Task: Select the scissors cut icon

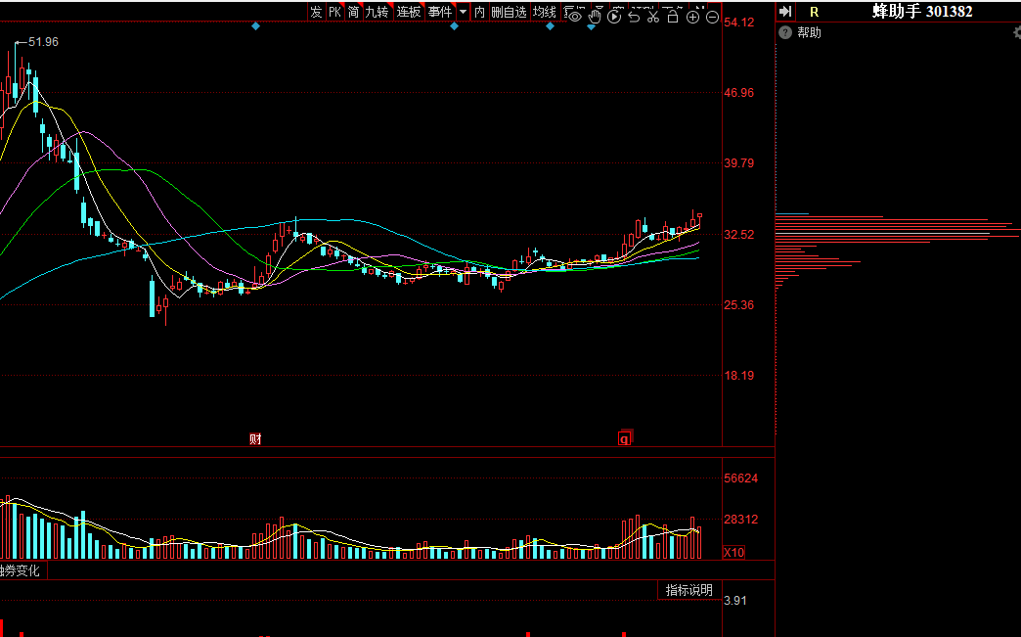Action: (x=653, y=17)
